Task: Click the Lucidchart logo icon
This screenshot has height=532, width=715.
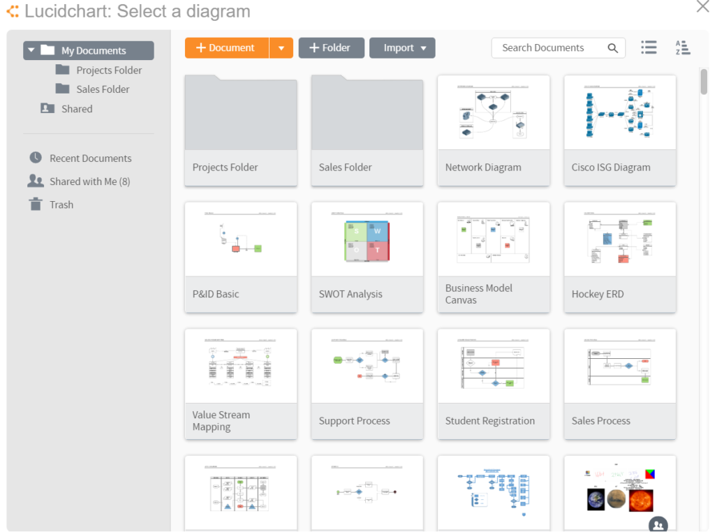Action: (13, 12)
